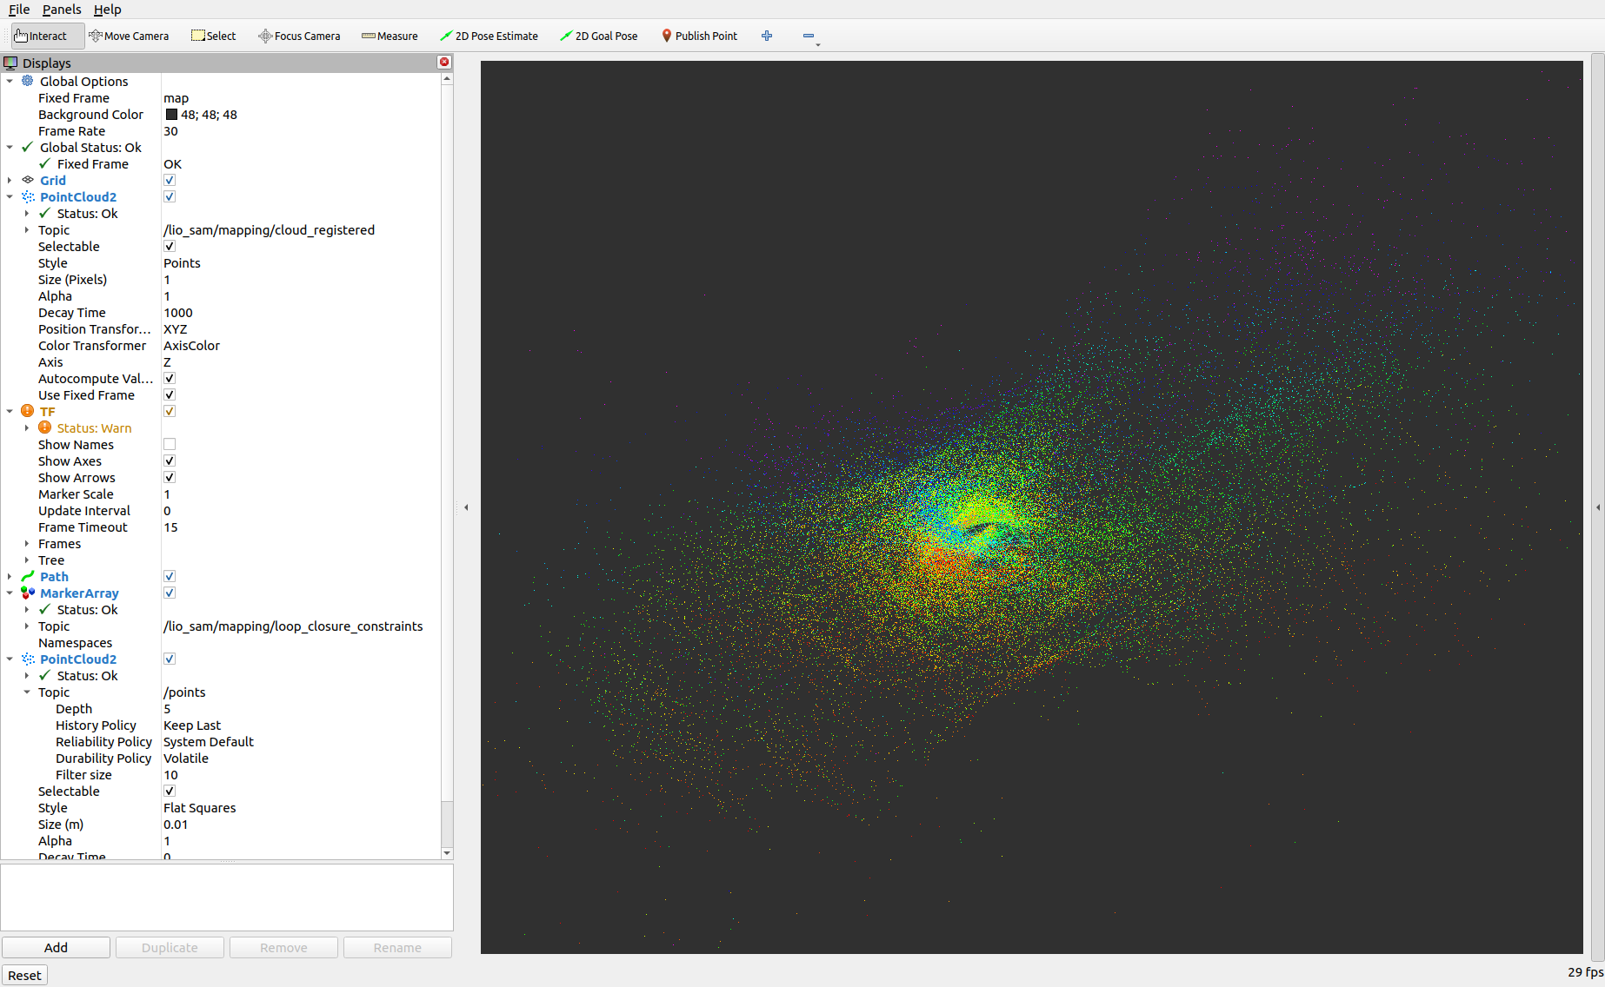This screenshot has width=1605, height=987.
Task: Use the Publish Point tool
Action: pos(699,36)
